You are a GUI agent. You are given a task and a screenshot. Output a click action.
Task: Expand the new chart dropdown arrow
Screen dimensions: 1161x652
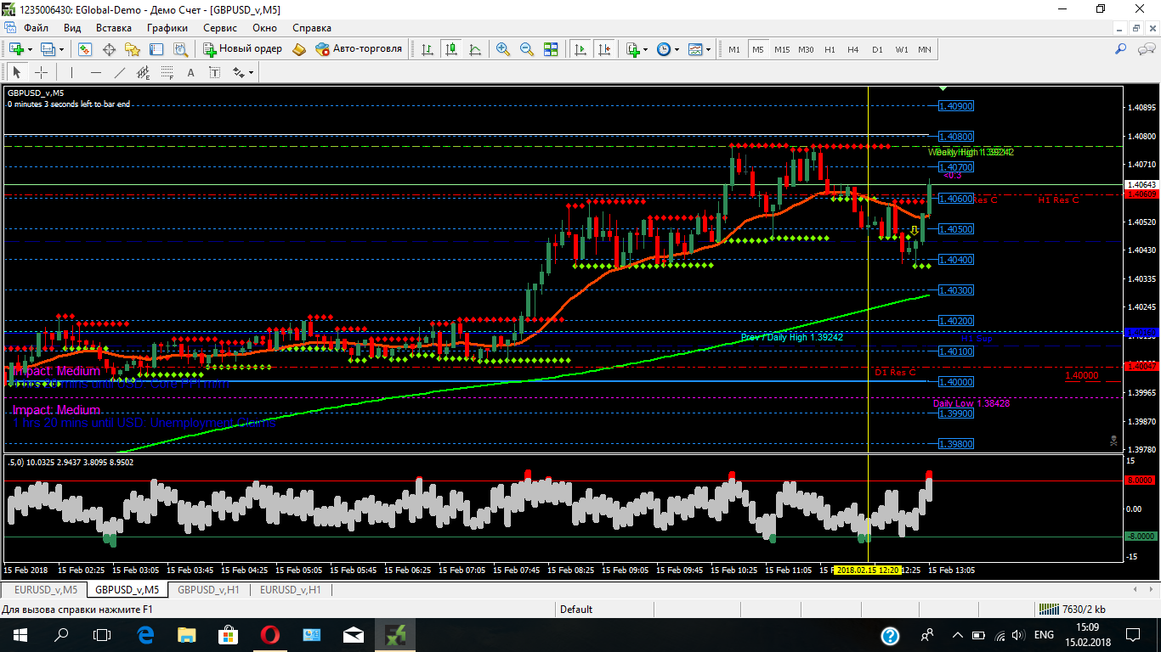point(30,49)
